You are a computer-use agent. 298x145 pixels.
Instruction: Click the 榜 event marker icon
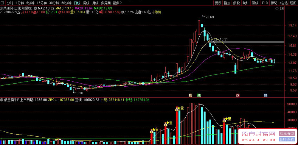pos(190,95)
